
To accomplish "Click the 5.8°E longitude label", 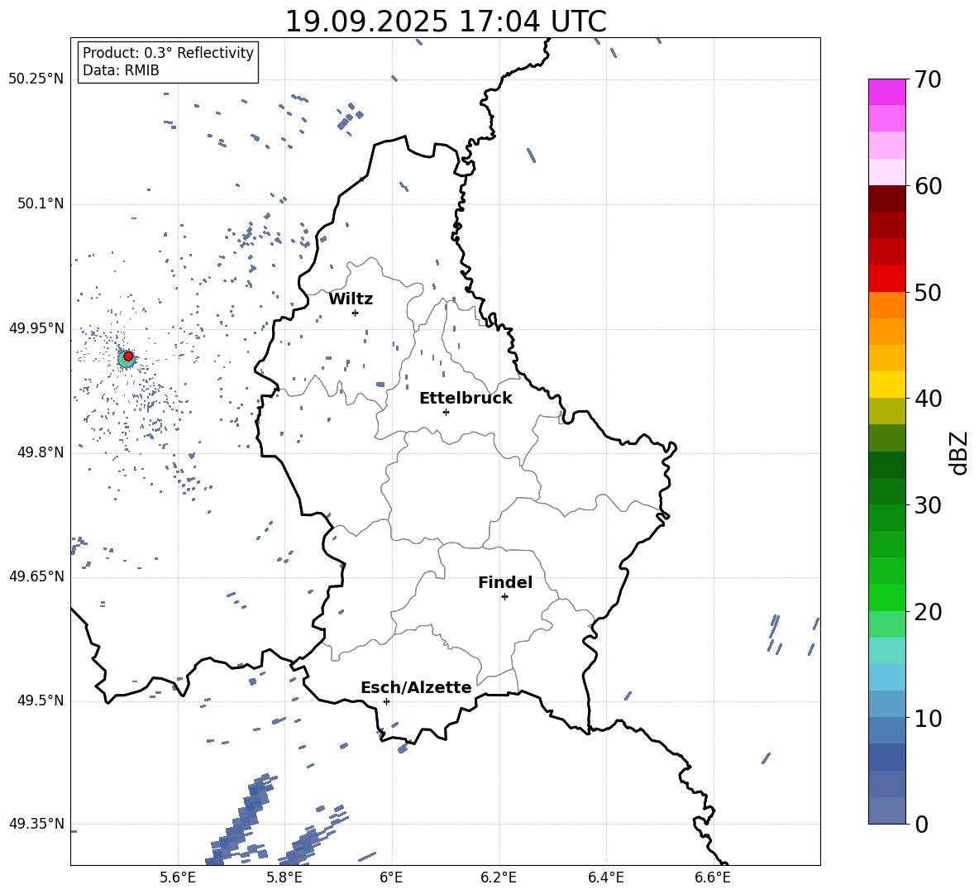I will coord(284,877).
